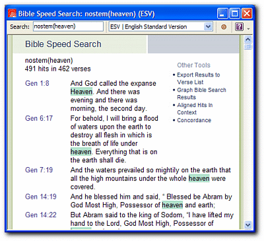Click the red circular target icon in toolbar

224,27
